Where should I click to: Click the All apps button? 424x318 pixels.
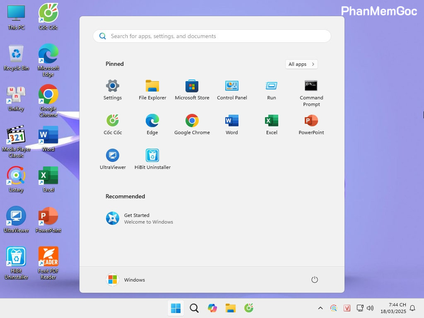tap(301, 64)
